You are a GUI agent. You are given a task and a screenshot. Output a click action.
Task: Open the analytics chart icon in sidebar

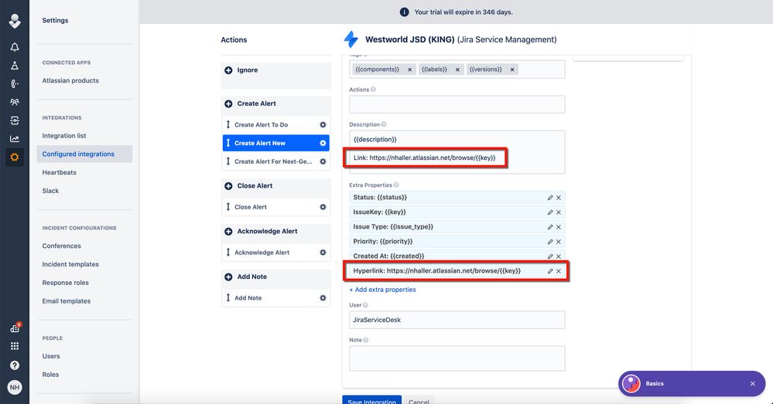pos(15,139)
